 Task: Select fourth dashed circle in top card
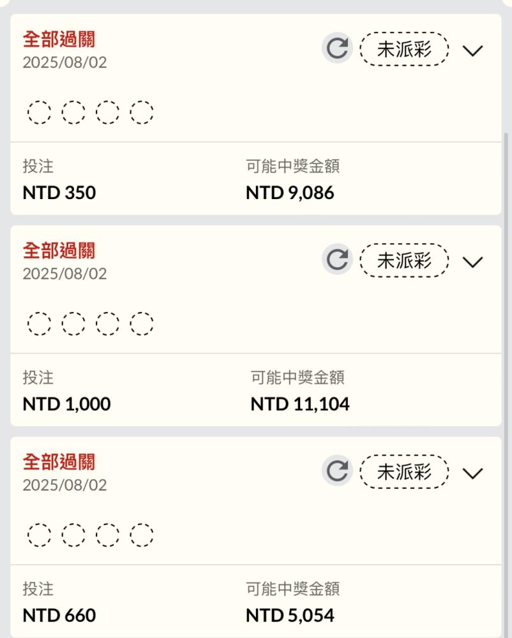[142, 112]
